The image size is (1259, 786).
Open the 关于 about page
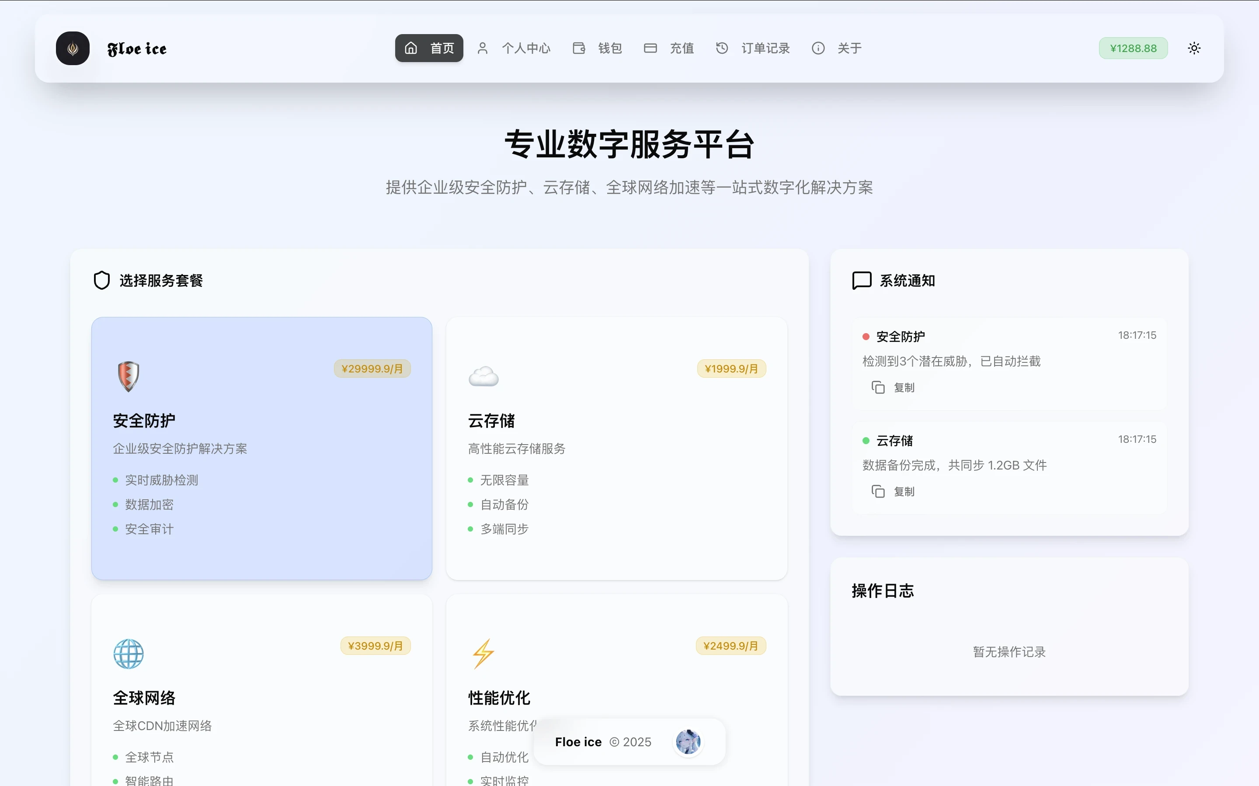click(837, 49)
